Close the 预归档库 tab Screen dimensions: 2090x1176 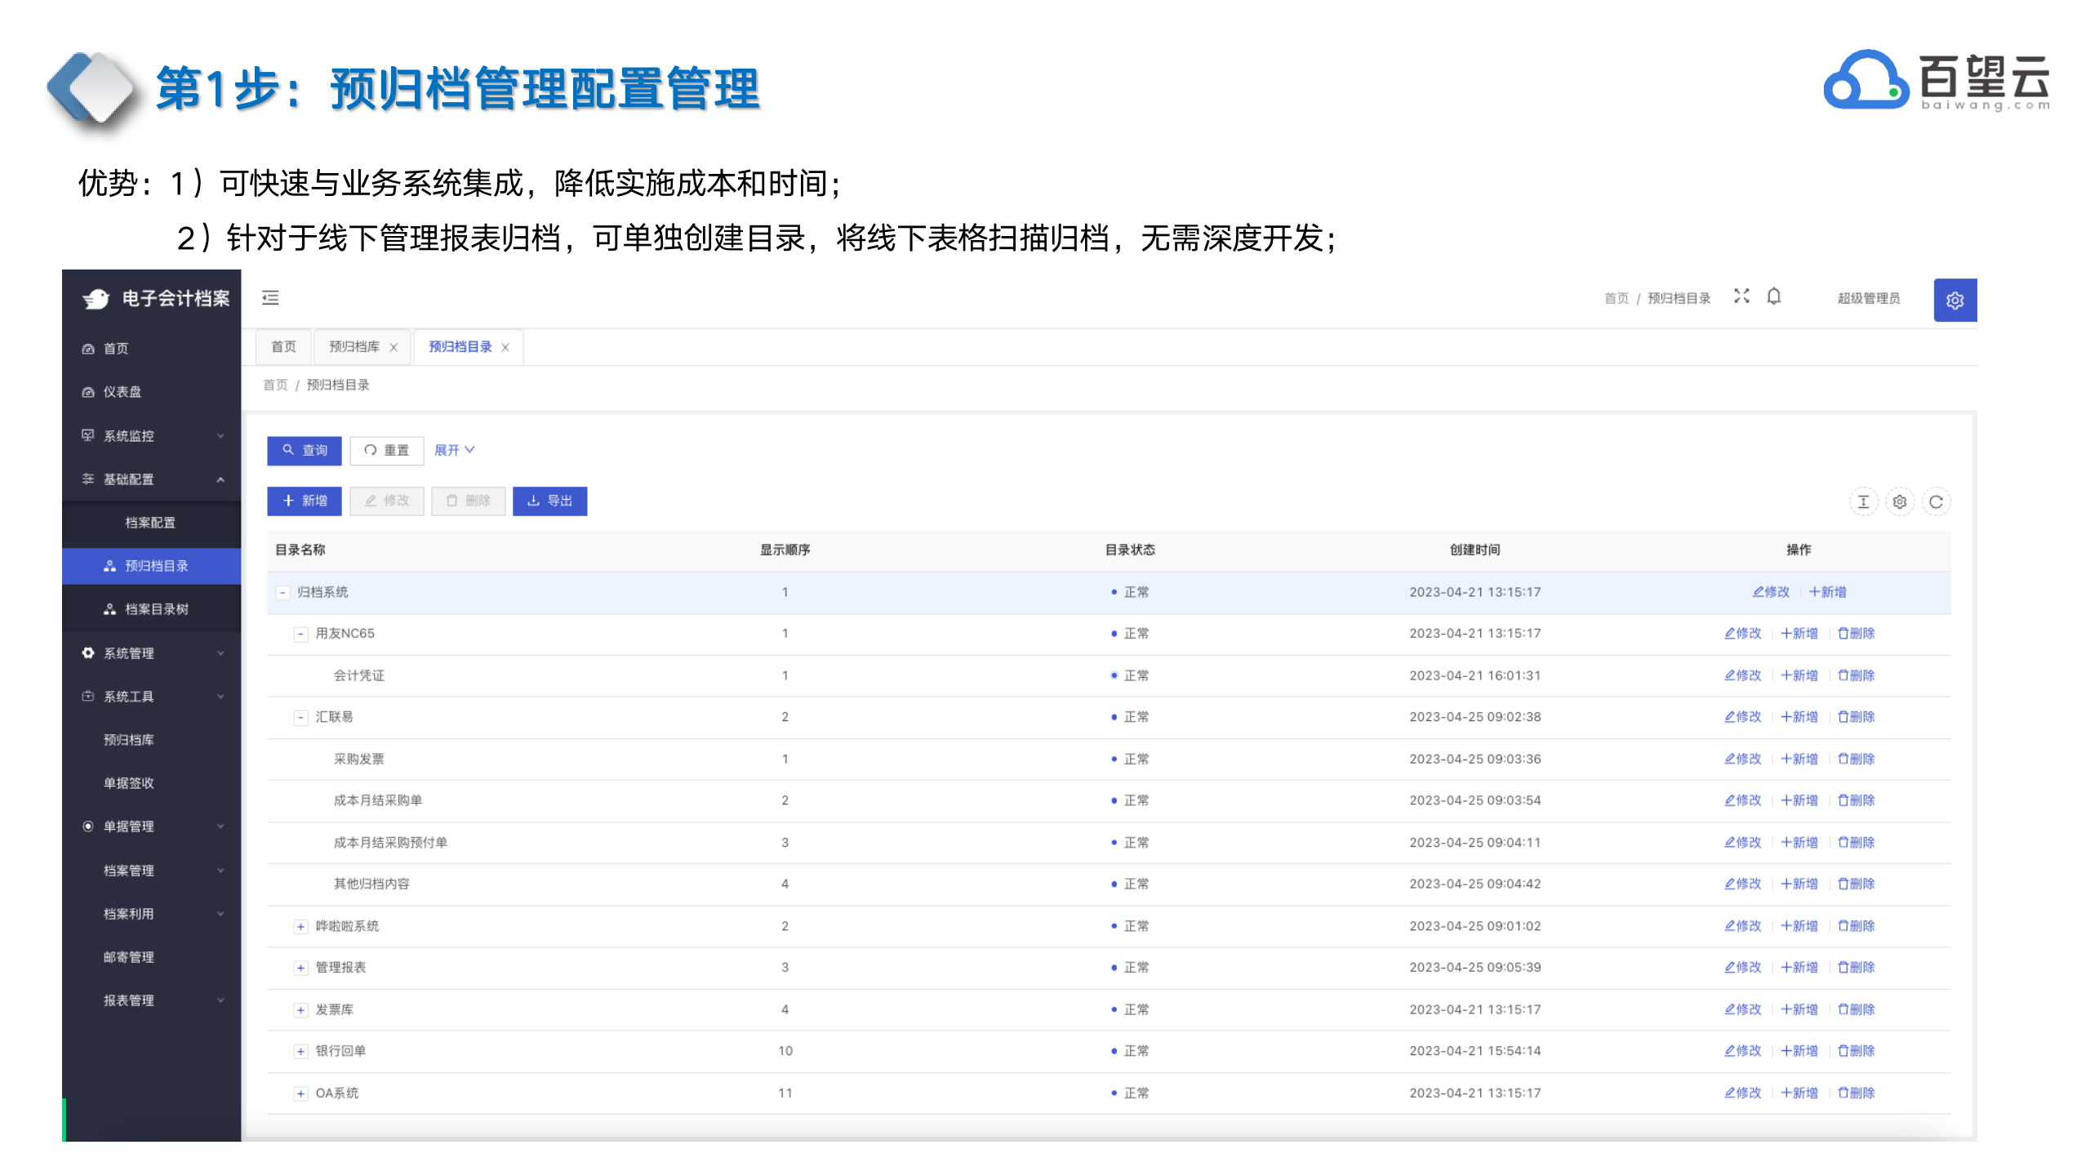tap(394, 348)
